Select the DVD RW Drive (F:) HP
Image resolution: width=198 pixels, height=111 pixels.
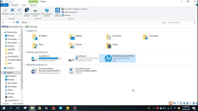click(117, 58)
